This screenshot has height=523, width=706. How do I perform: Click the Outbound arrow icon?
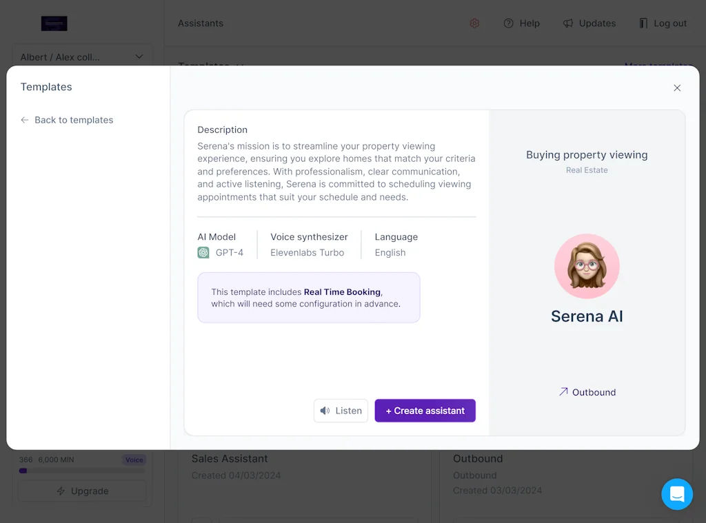[563, 392]
